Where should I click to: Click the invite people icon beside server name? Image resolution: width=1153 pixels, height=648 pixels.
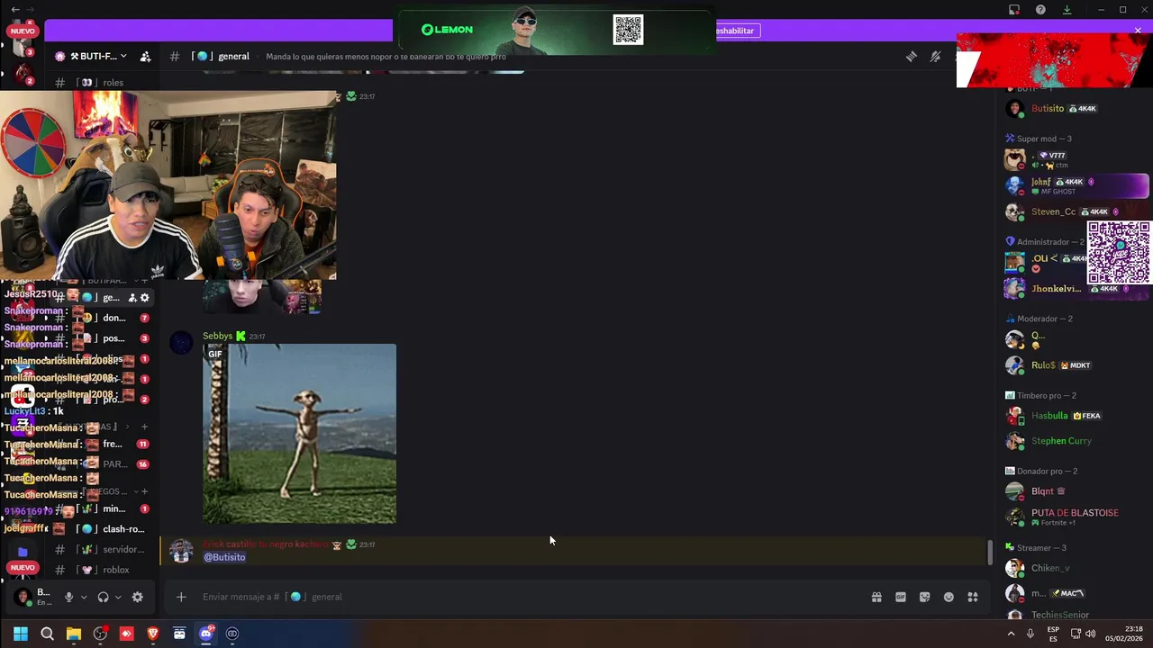coord(145,56)
